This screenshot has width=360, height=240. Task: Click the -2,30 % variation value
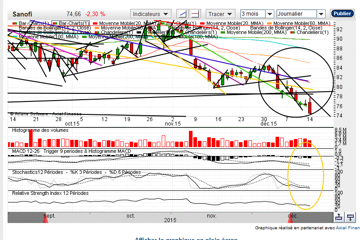(95, 14)
